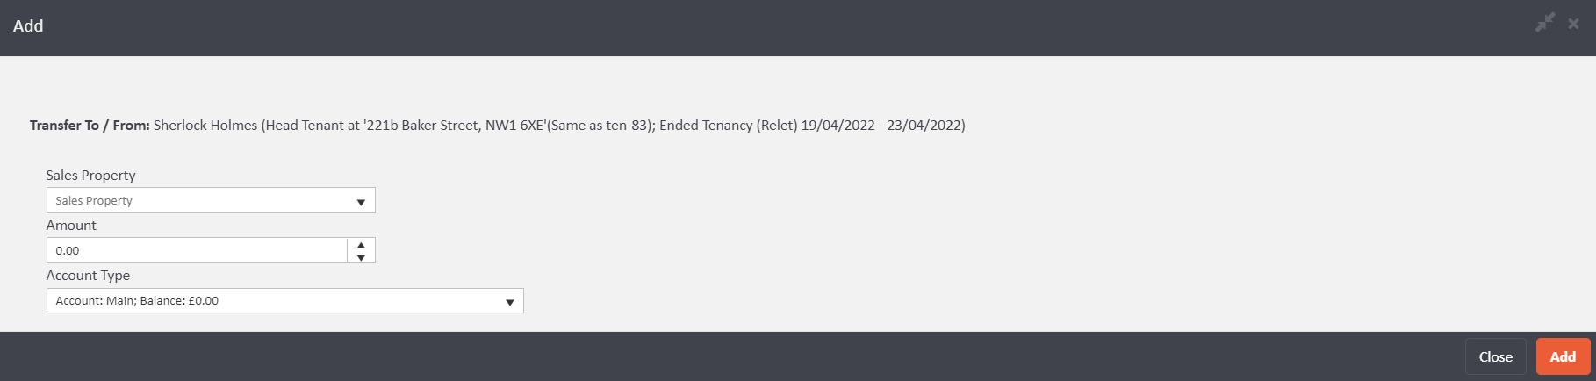
Task: Focus the Amount input showing 0.00
Action: tap(197, 251)
